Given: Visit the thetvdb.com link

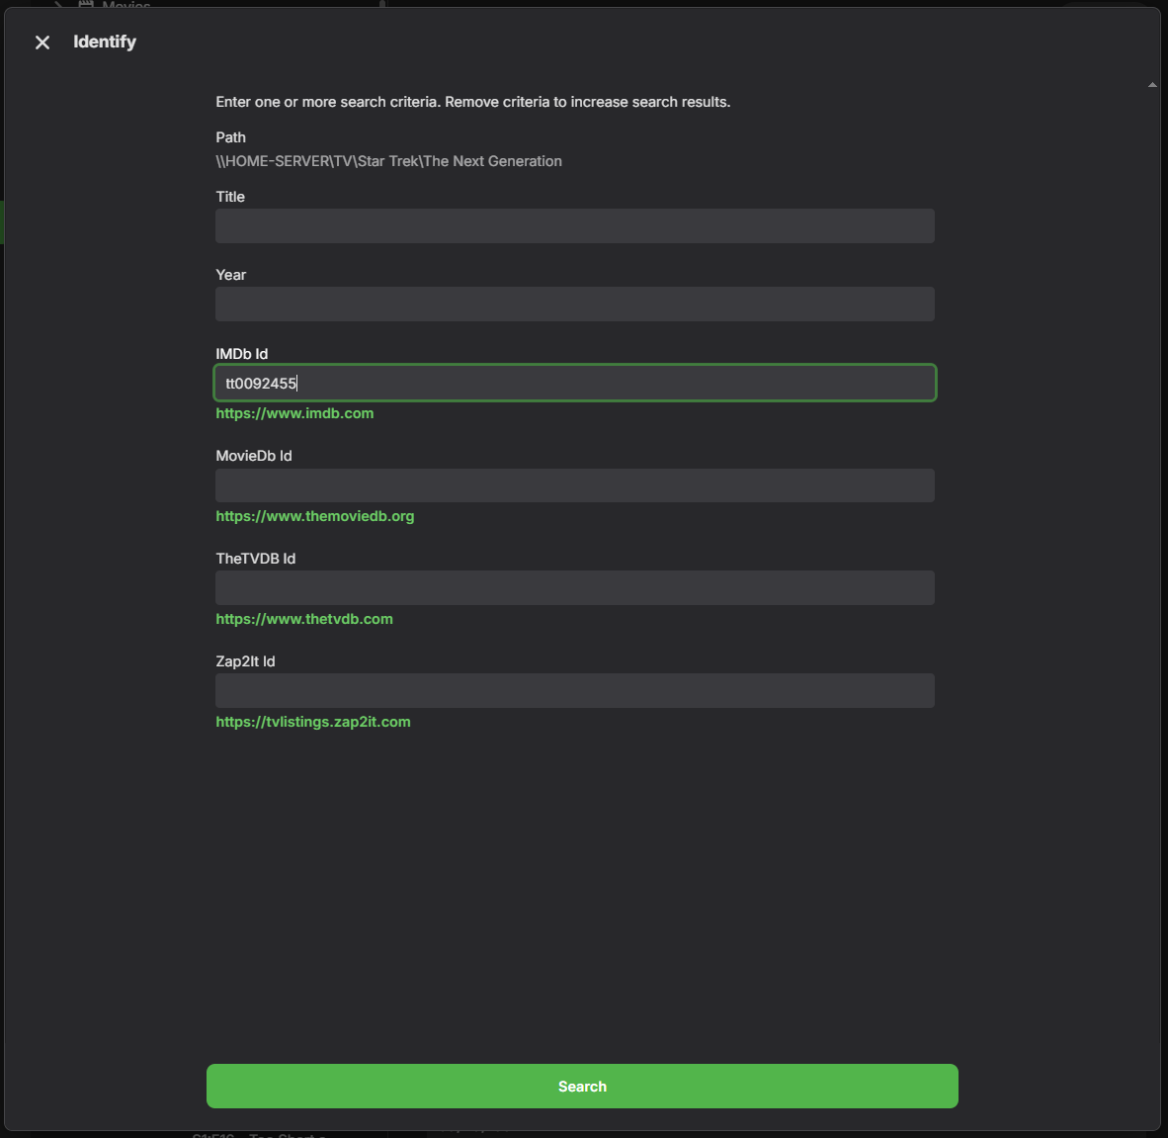Looking at the screenshot, I should [304, 619].
